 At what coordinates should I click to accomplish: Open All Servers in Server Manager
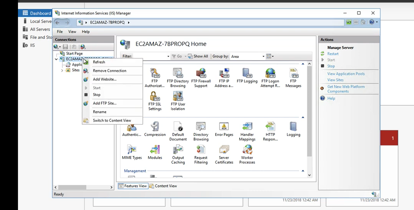click(x=40, y=29)
